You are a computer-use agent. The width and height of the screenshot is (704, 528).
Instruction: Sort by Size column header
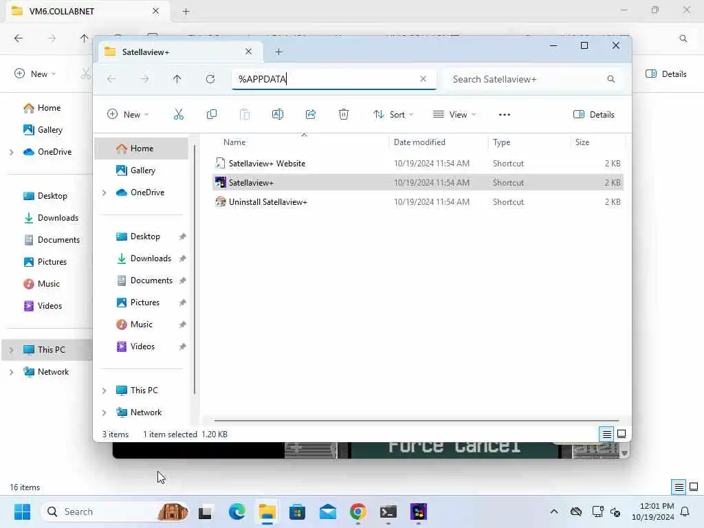coord(597,142)
